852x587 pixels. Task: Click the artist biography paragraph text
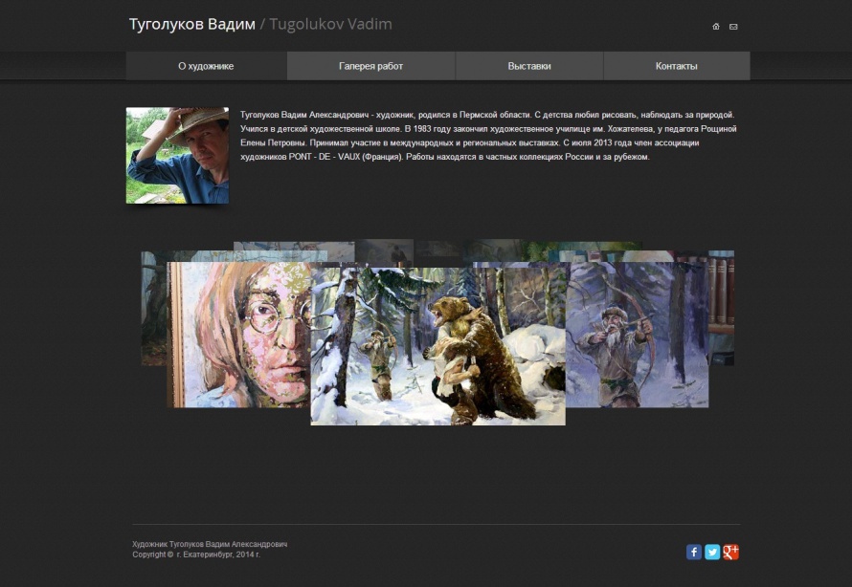click(488, 136)
